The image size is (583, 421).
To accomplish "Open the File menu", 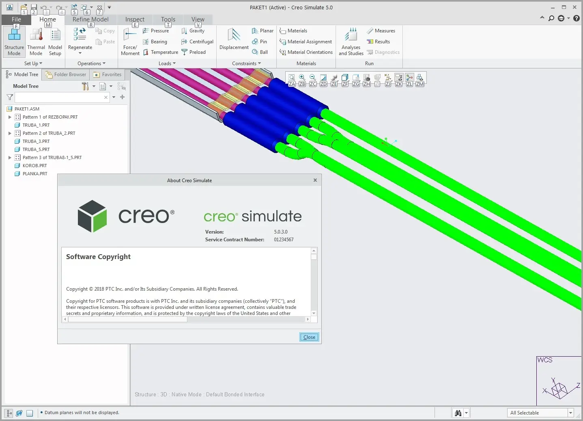I will tap(16, 19).
